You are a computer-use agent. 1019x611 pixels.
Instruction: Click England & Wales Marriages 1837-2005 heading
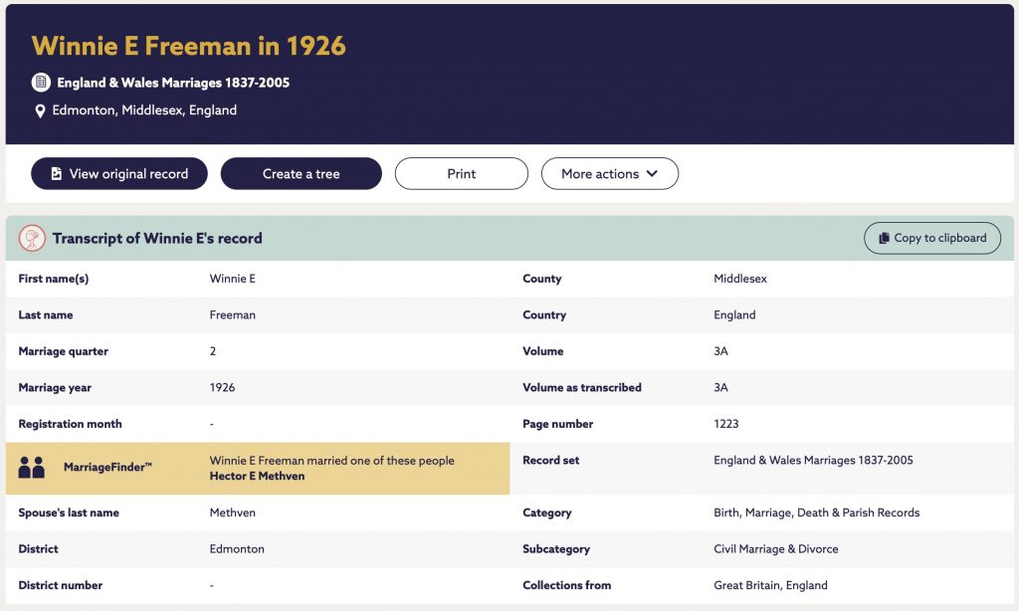173,83
